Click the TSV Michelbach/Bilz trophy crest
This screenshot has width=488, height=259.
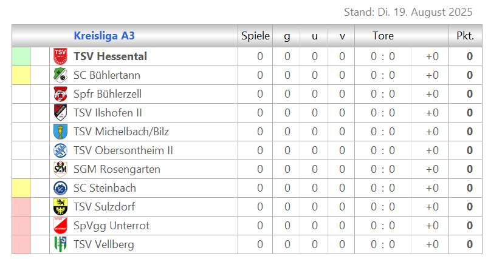coord(60,132)
